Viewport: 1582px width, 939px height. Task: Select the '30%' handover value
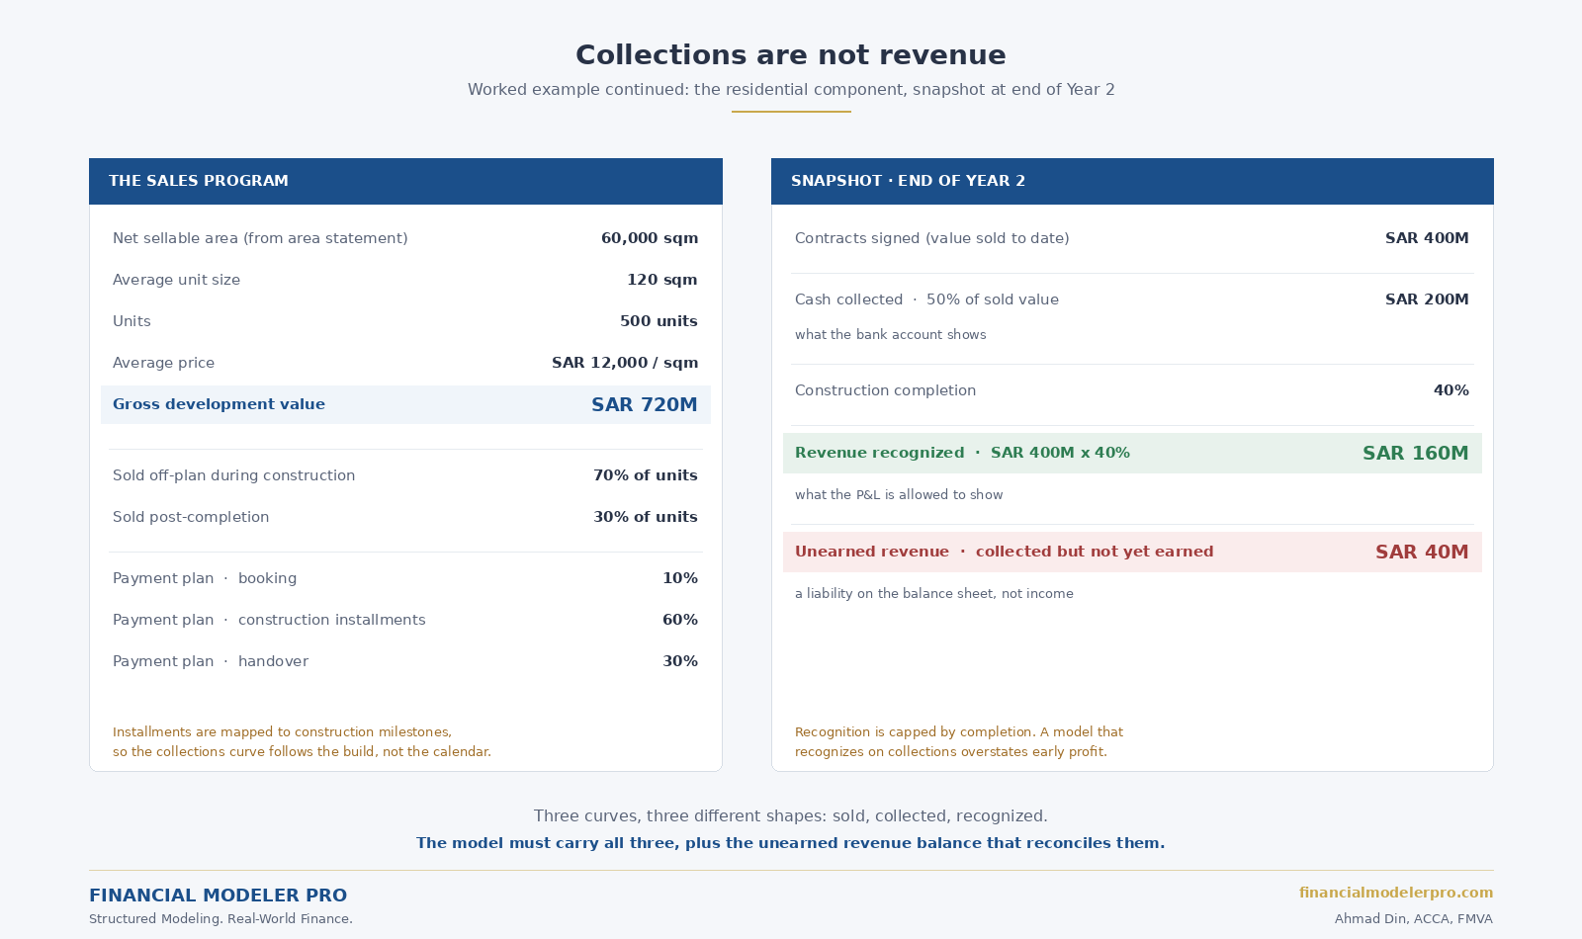coord(680,661)
